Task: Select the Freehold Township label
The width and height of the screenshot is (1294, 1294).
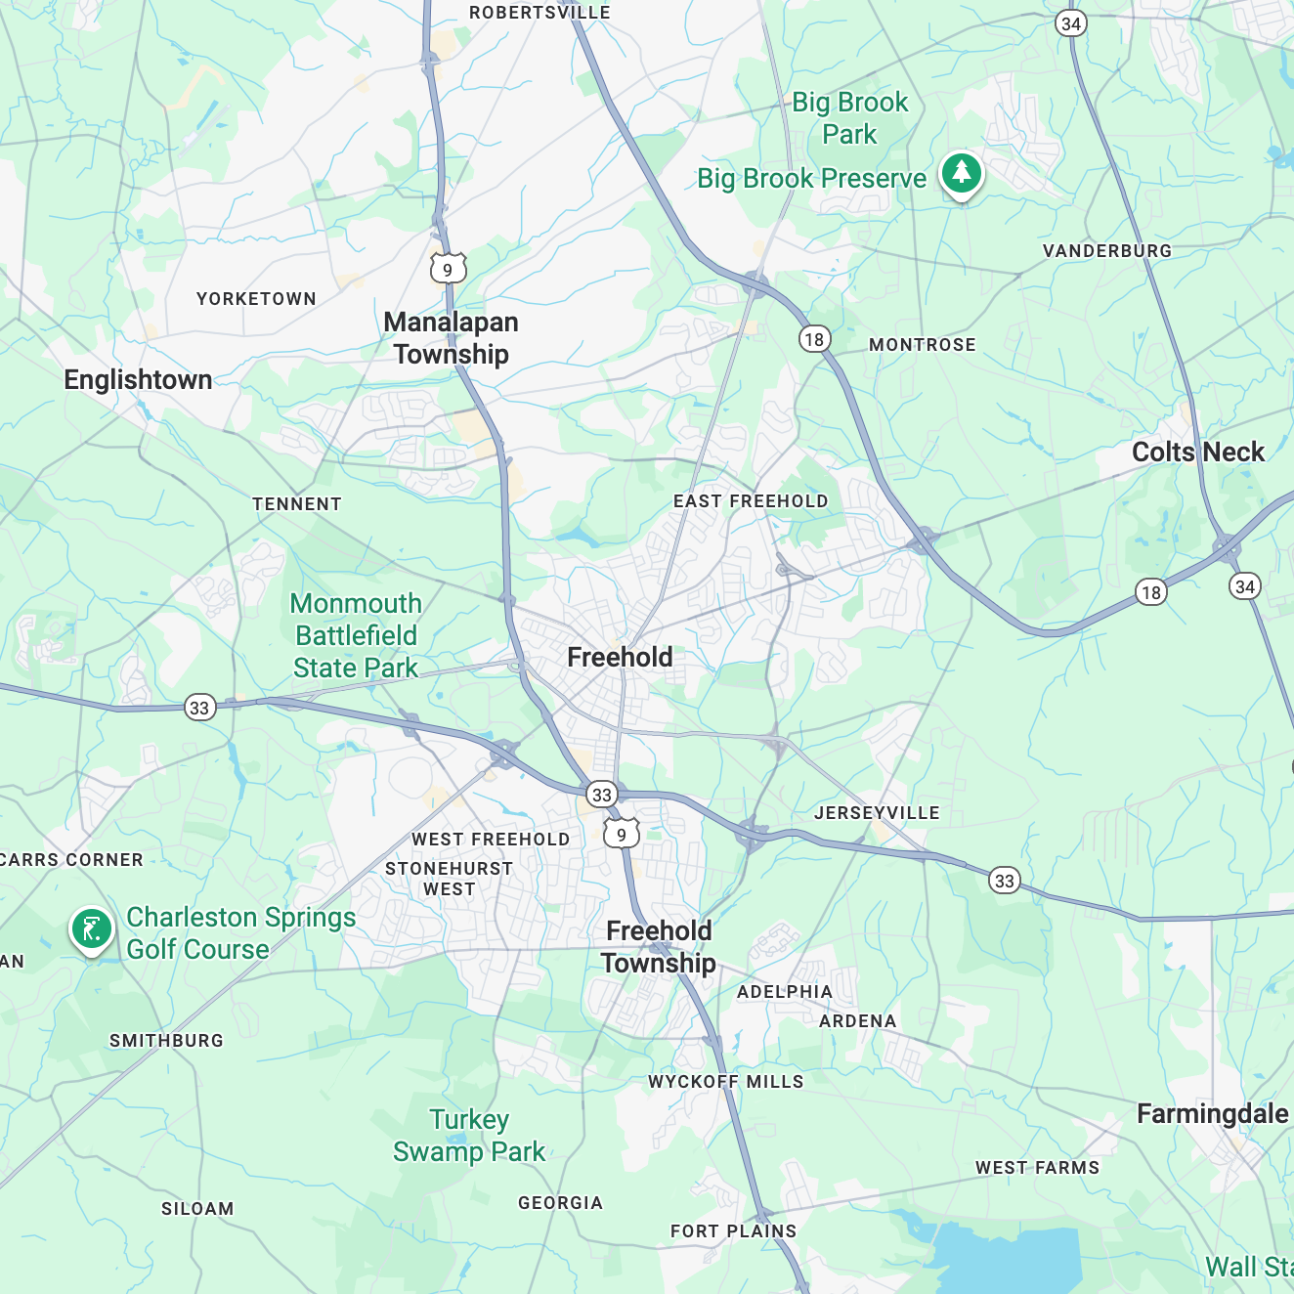Action: (659, 947)
